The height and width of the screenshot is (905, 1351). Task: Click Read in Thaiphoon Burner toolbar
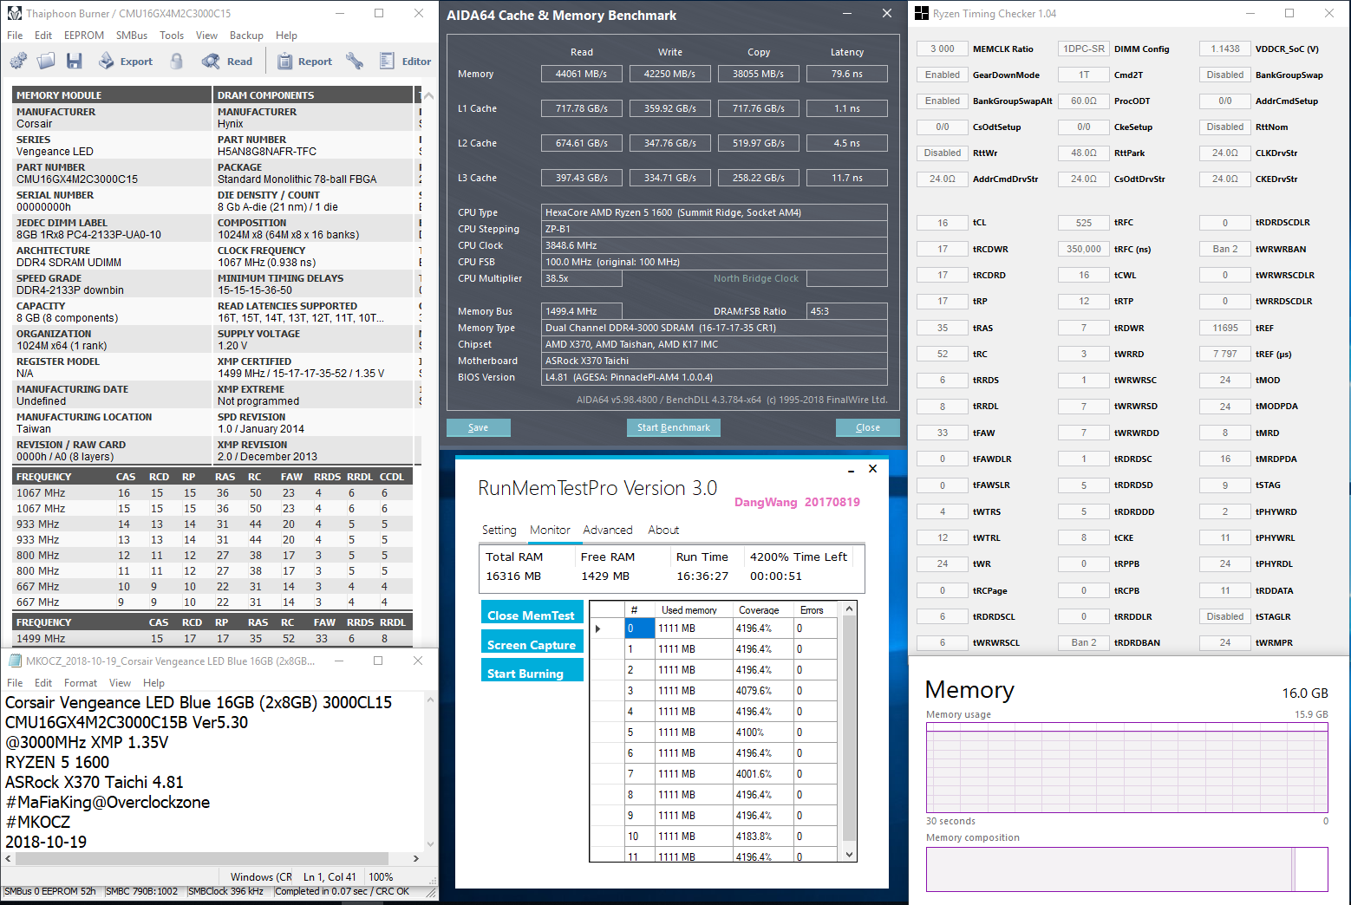point(227,61)
